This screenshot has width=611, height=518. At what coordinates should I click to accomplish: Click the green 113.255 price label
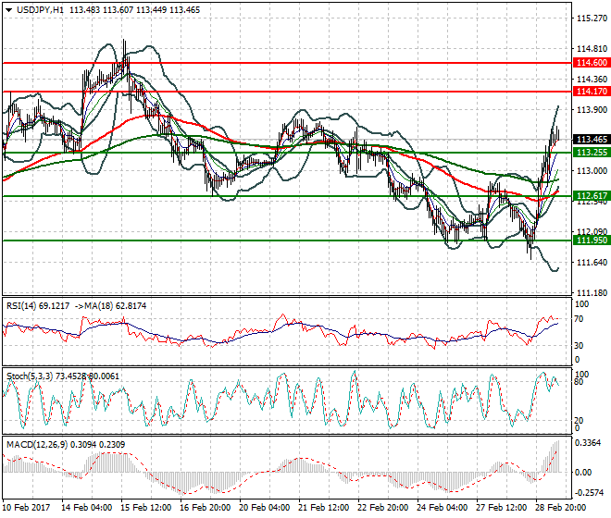[x=591, y=152]
